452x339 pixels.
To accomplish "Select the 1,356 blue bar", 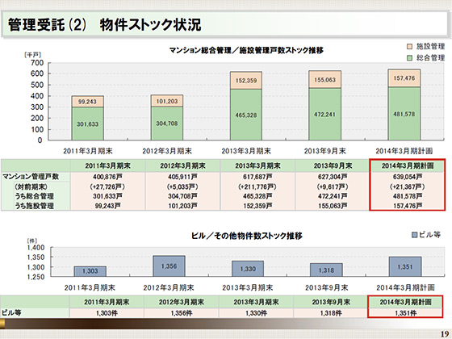I will tap(169, 266).
